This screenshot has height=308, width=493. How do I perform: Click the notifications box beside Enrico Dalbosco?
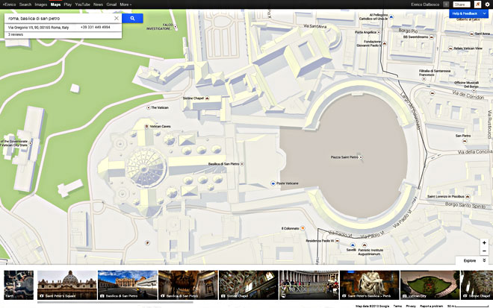coord(446,4)
